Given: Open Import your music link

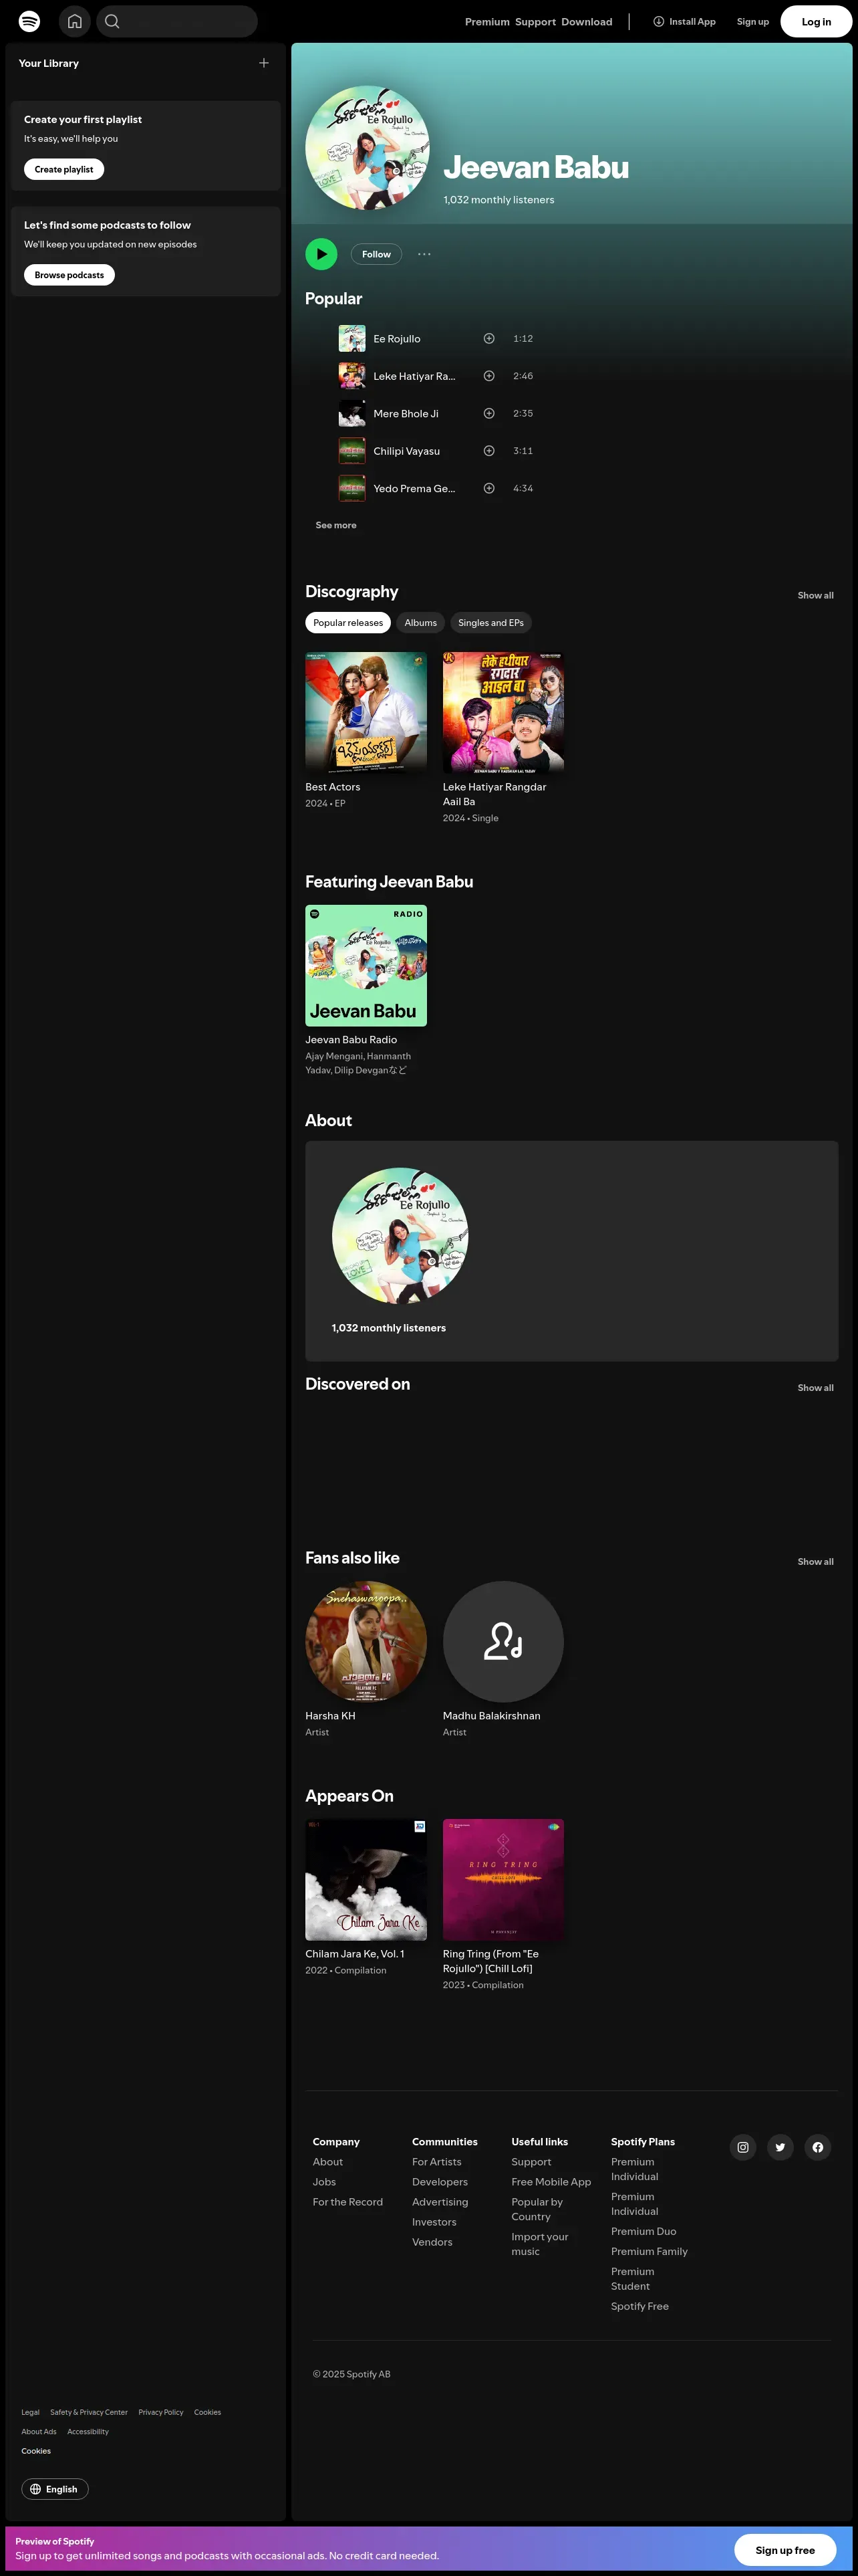Looking at the screenshot, I should tap(539, 2244).
